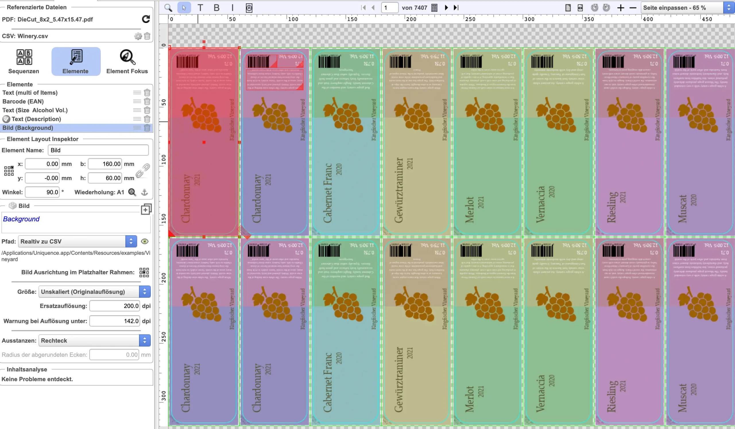Click the Element Name field
Viewport: 735px width, 429px height.
(98, 150)
